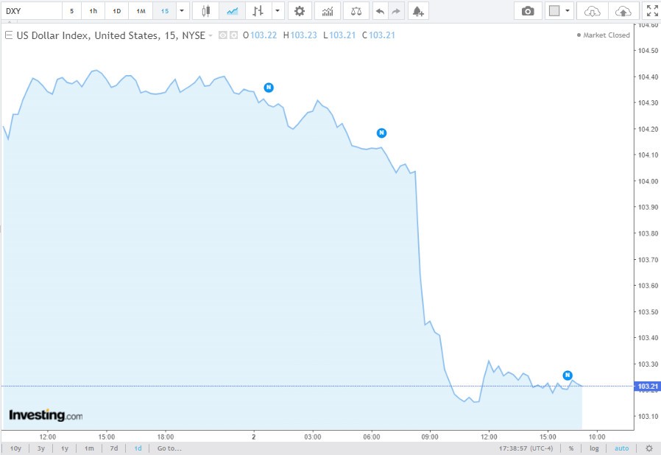This screenshot has height=455, width=661.
Task: Select the 10y date range
Action: pyautogui.click(x=15, y=448)
